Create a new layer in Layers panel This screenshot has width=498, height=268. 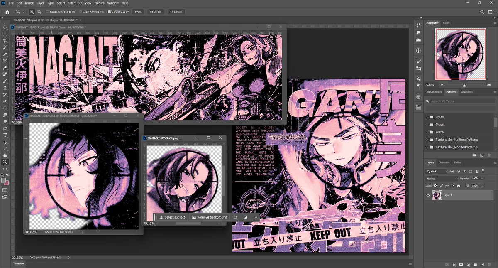[x=482, y=264]
